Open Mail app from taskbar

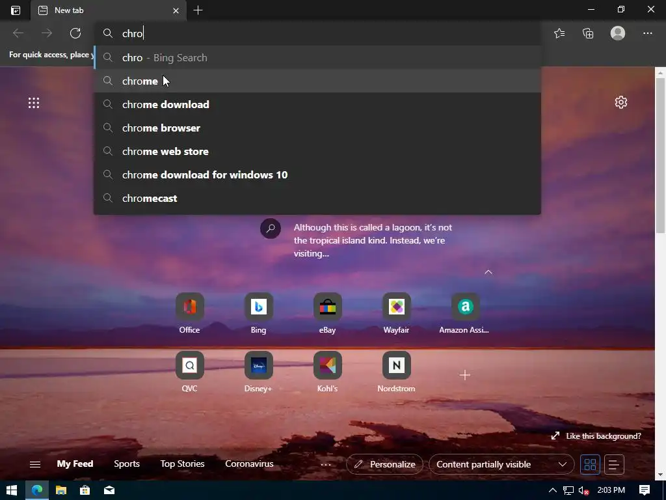point(109,490)
